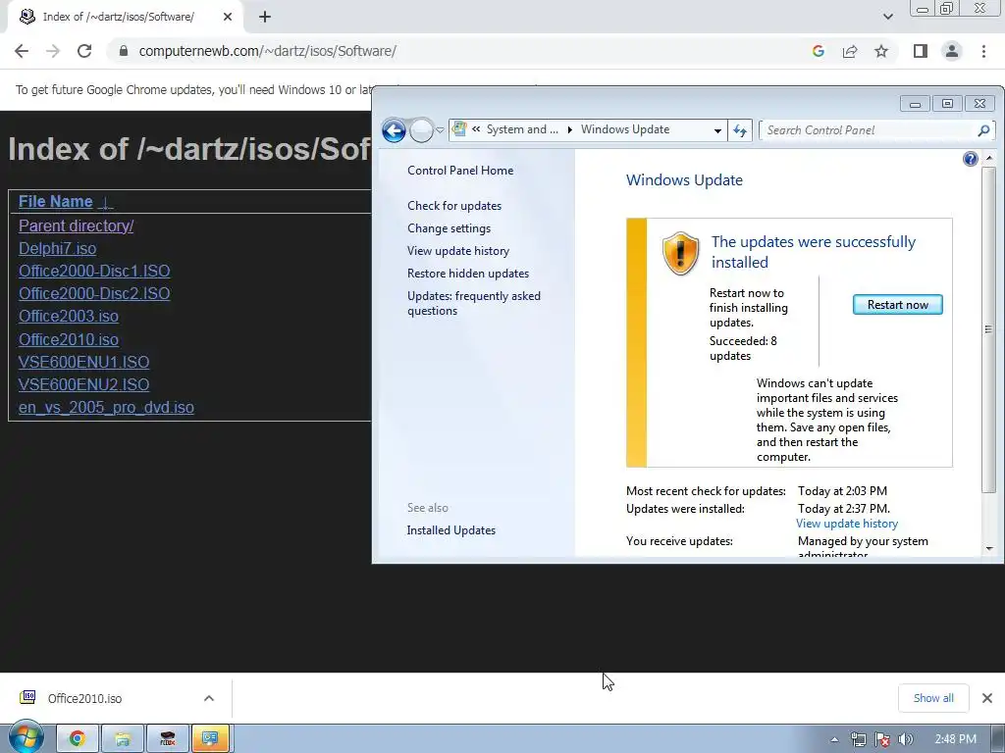Click the 2:48 PM taskbar clock

pyautogui.click(x=955, y=739)
